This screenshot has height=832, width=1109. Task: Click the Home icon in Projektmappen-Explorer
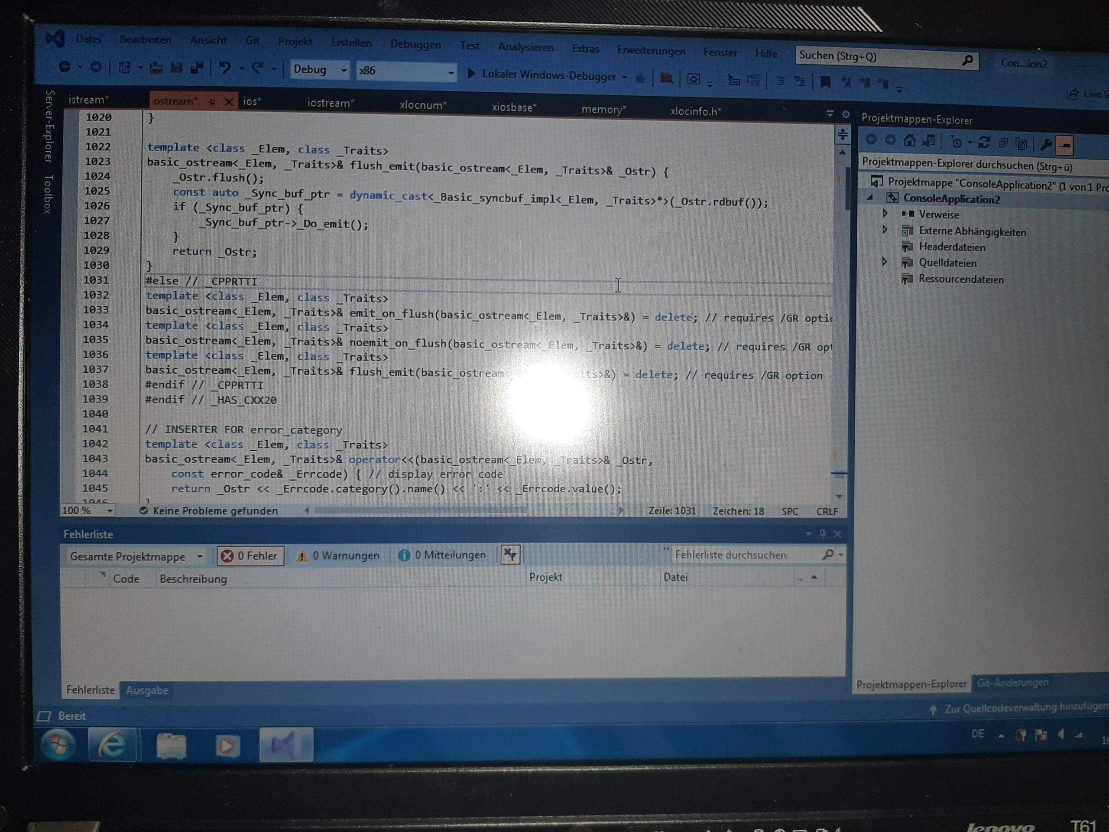910,141
